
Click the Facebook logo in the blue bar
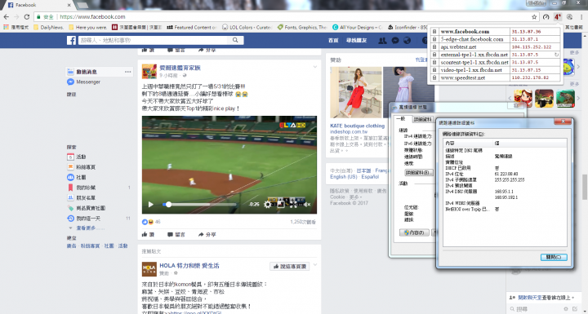pos(71,41)
